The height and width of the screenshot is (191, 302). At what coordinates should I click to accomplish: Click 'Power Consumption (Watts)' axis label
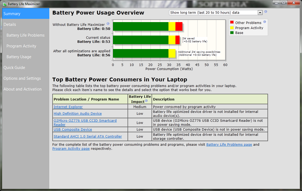pos(169,69)
